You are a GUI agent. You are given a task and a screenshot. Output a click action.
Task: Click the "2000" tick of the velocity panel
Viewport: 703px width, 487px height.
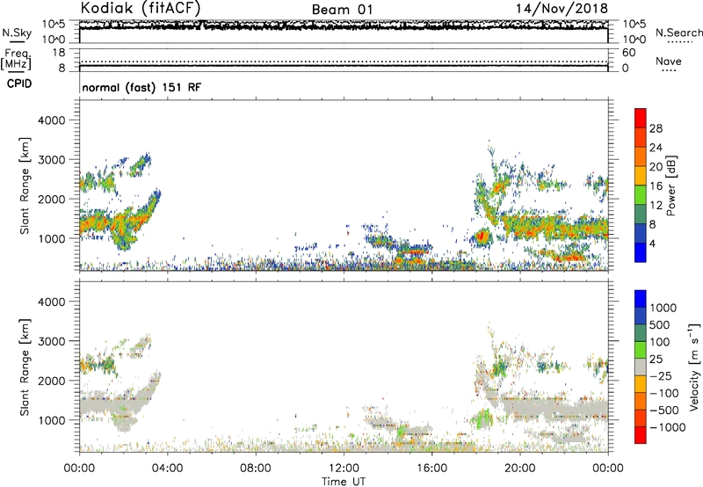[x=52, y=381]
